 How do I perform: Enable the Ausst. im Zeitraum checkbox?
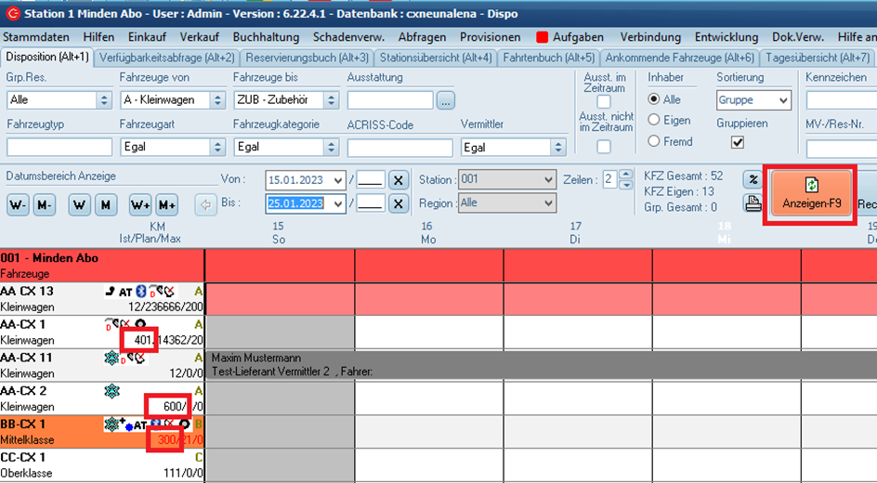[x=604, y=101]
